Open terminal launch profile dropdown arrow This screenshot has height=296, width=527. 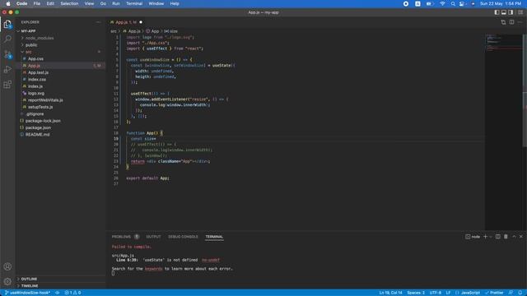pyautogui.click(x=491, y=237)
